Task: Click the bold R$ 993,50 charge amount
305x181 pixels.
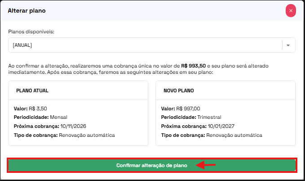Action: (x=193, y=66)
